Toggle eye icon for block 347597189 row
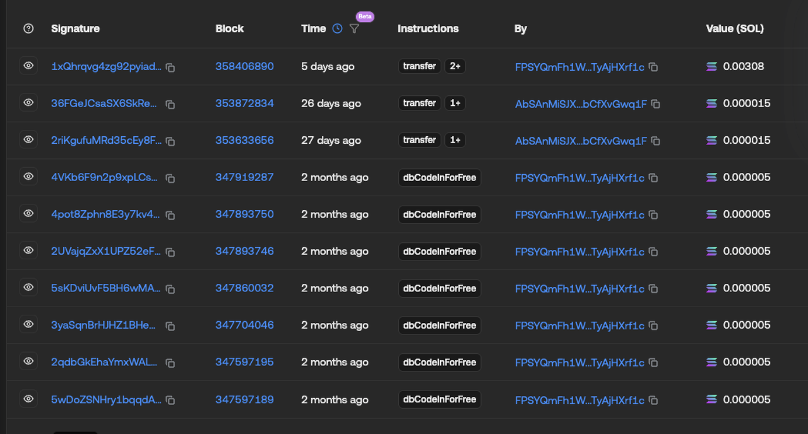808x434 pixels. [x=28, y=399]
